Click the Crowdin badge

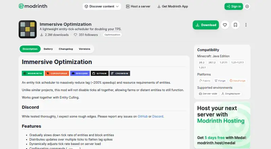[x=120, y=73]
